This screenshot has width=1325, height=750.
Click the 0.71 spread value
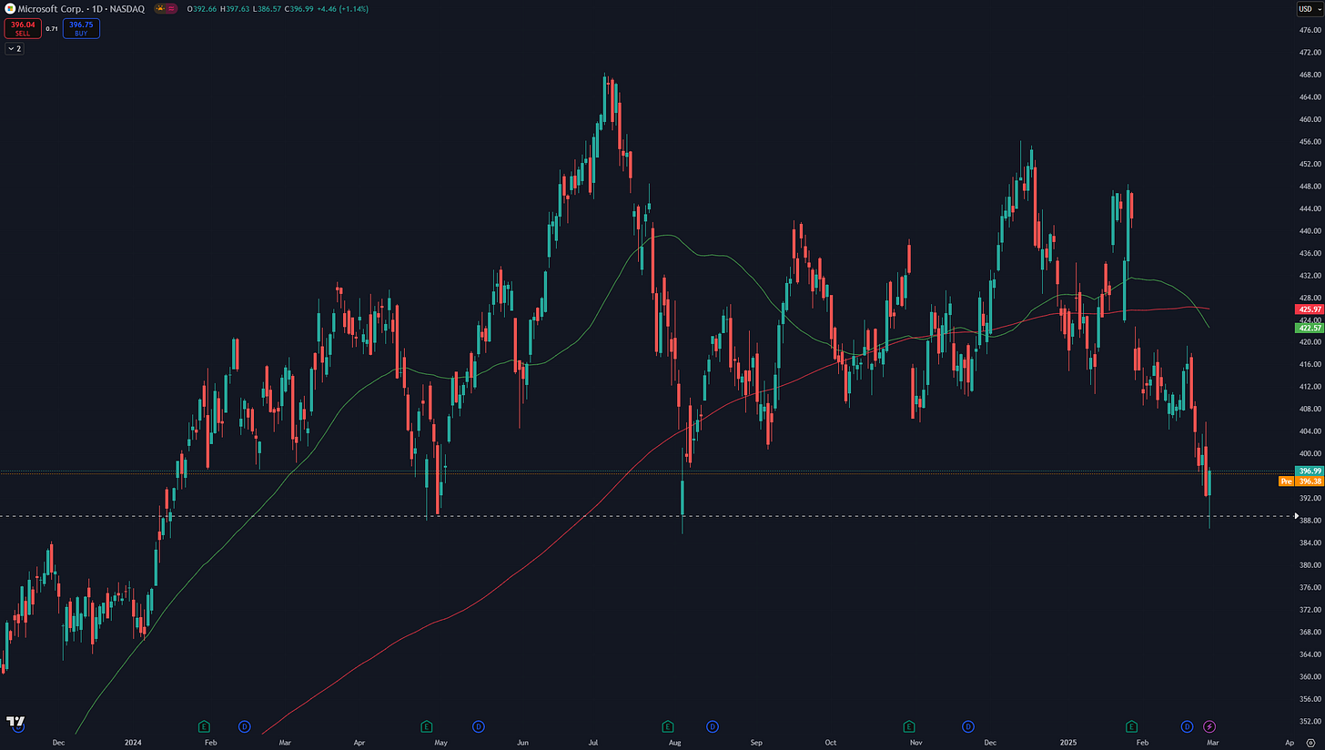[52, 28]
